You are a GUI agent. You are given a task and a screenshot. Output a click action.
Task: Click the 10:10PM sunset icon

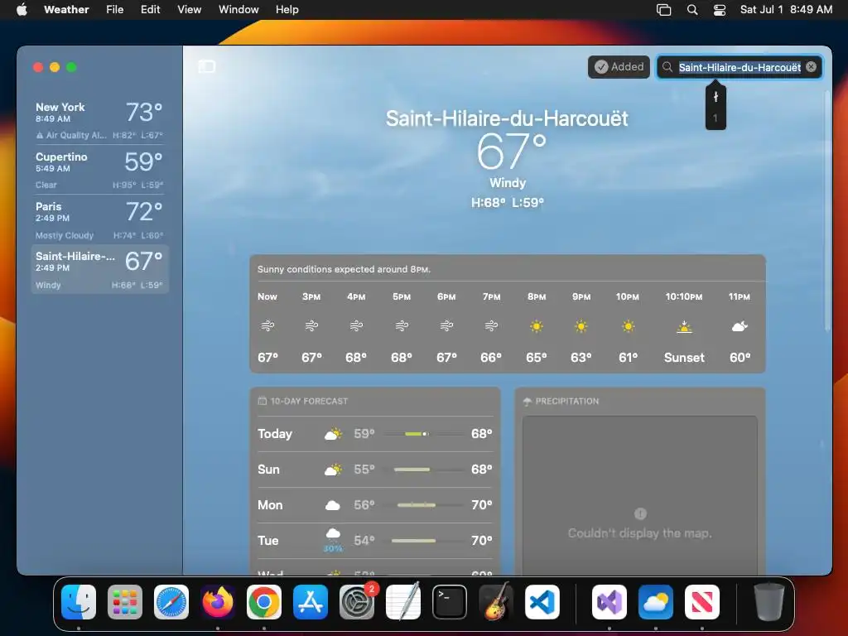[684, 326]
